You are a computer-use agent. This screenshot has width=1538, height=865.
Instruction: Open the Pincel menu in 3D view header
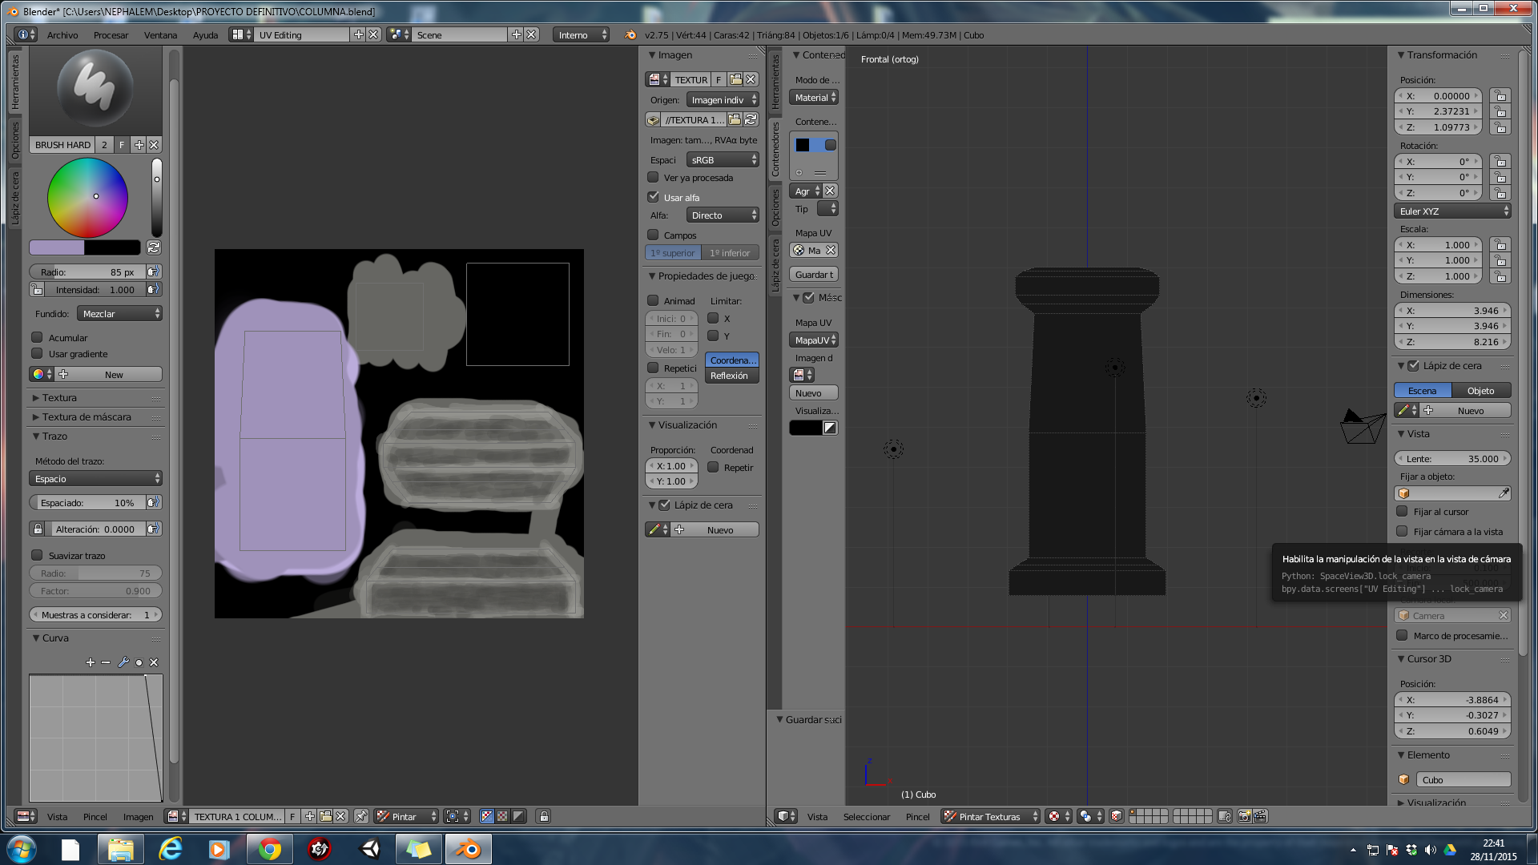[x=917, y=816]
